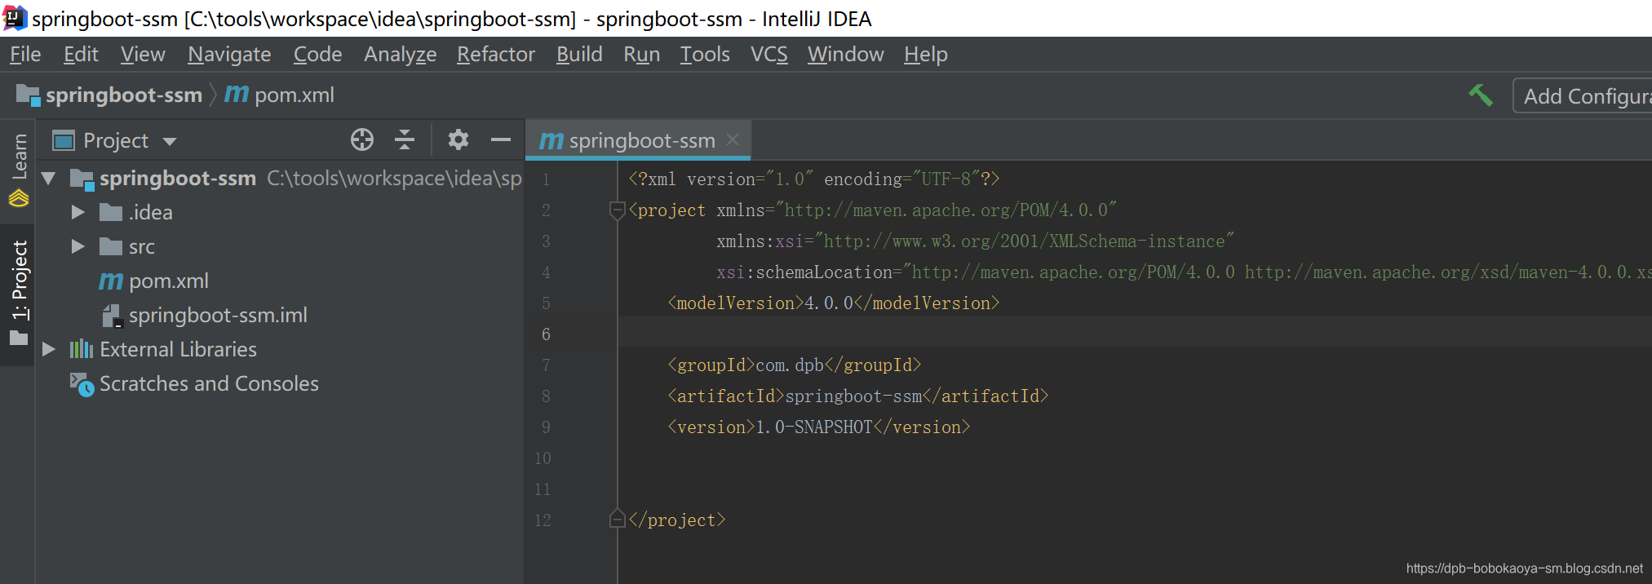This screenshot has width=1652, height=584.
Task: Open Project panel settings gear
Action: coord(458,140)
